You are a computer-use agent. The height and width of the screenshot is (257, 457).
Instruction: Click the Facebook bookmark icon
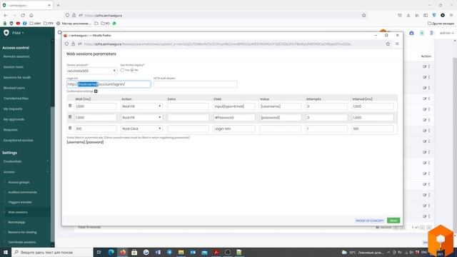pyautogui.click(x=25, y=24)
